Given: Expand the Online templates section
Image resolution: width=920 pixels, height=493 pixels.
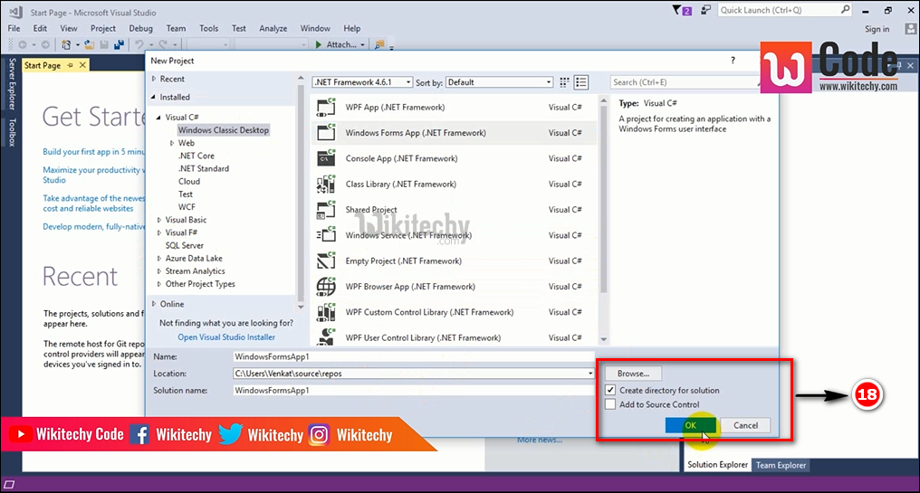Looking at the screenshot, I should coord(154,304).
